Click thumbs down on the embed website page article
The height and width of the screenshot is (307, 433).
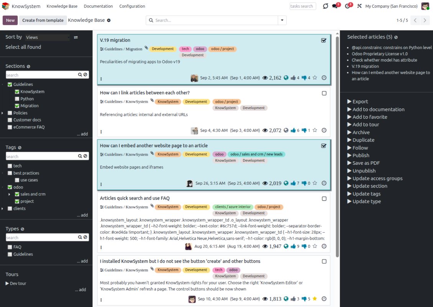tap(304, 183)
